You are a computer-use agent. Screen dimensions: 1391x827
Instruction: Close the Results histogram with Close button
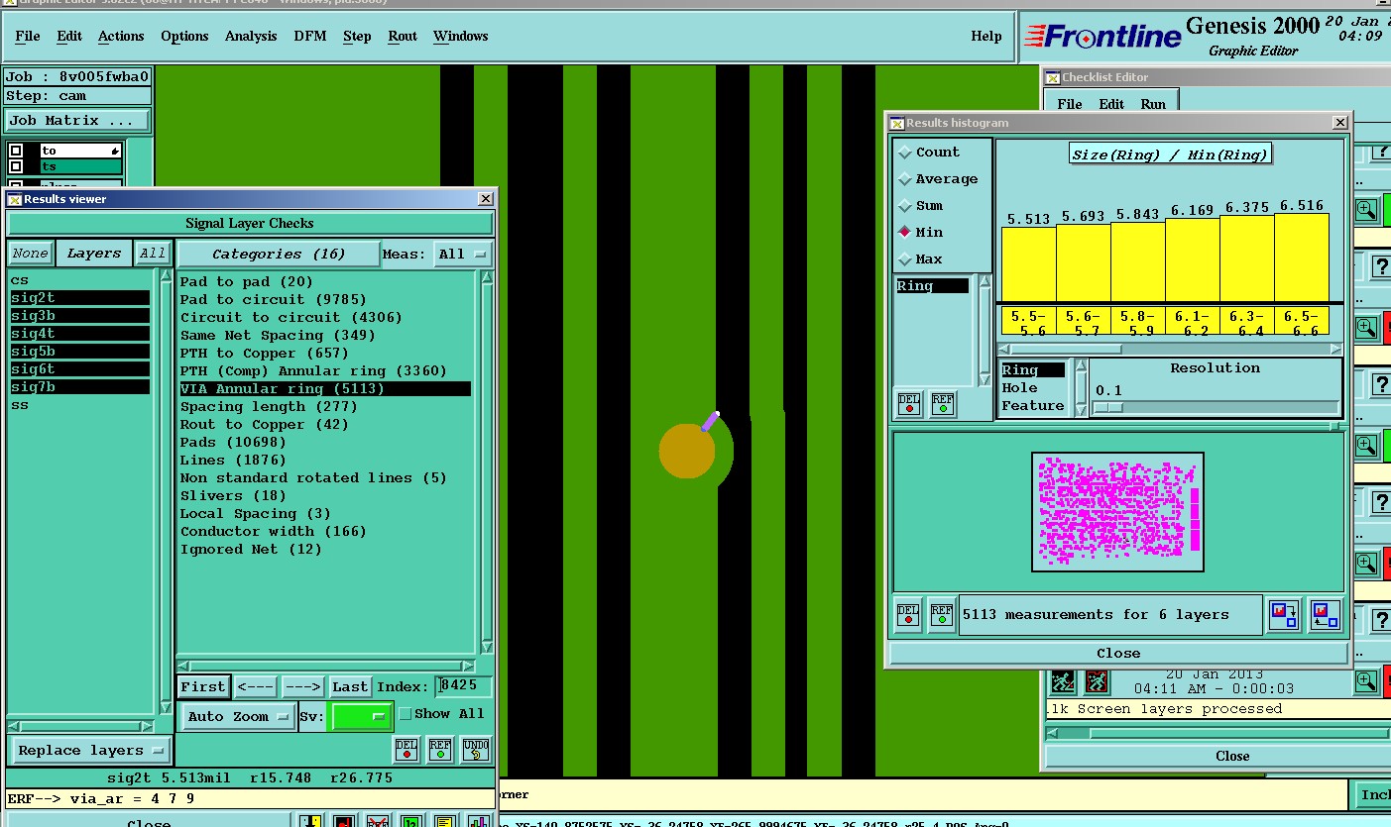(x=1118, y=654)
